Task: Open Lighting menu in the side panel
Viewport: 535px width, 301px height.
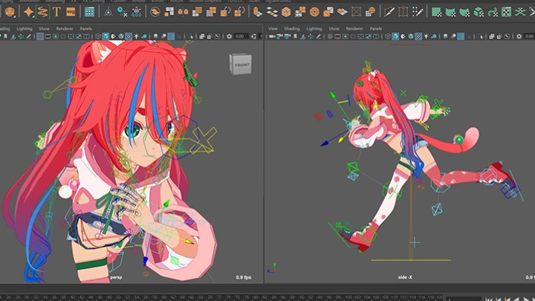Action: pyautogui.click(x=314, y=29)
